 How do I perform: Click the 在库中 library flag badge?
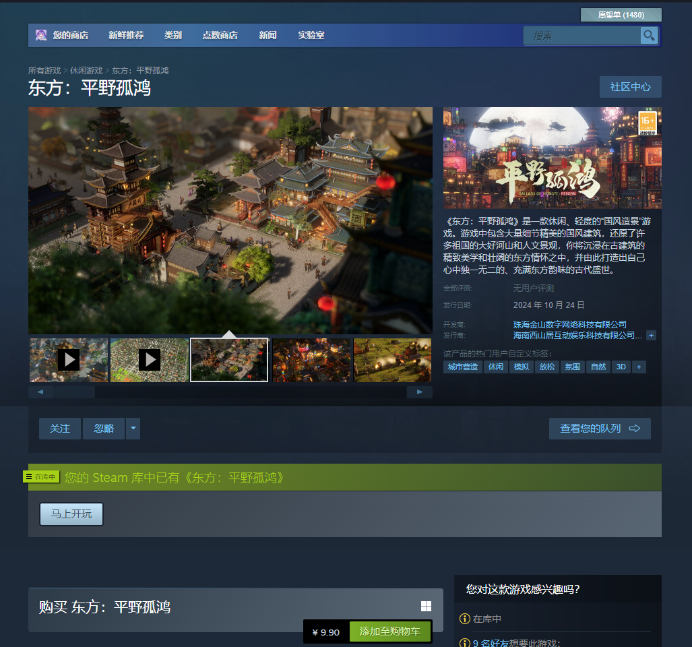[41, 476]
